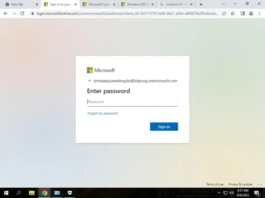This screenshot has height=198, width=265.
Task: Open the Privacy & cookies link
Action: [240, 184]
